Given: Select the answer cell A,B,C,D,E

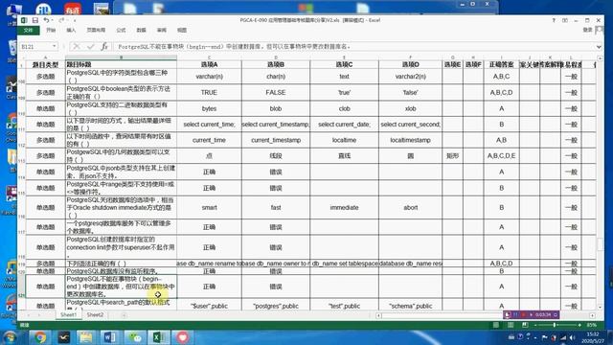Looking at the screenshot, I should point(501,155).
